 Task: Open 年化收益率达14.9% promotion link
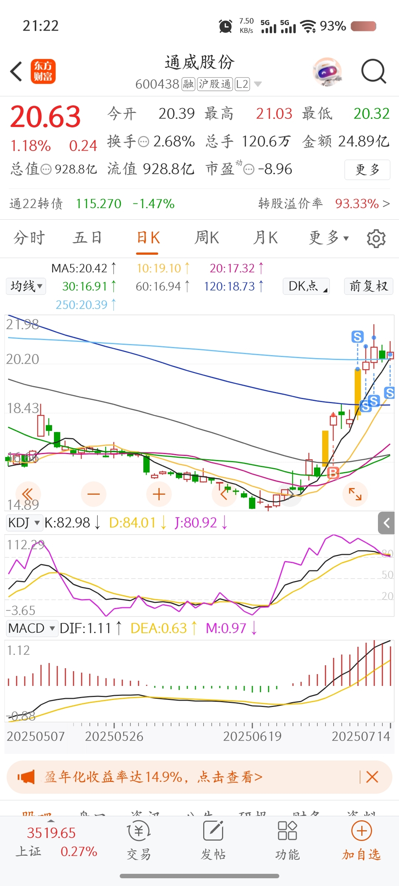click(x=154, y=777)
